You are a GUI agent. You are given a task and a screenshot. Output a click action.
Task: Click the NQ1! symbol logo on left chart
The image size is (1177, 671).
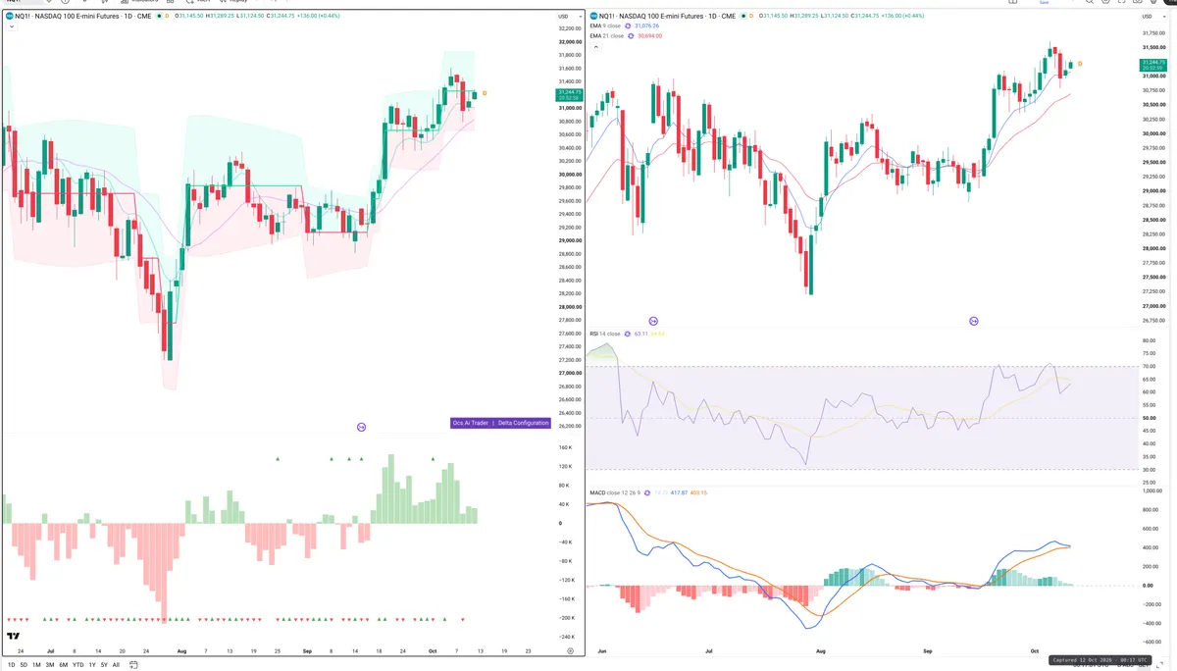click(9, 17)
